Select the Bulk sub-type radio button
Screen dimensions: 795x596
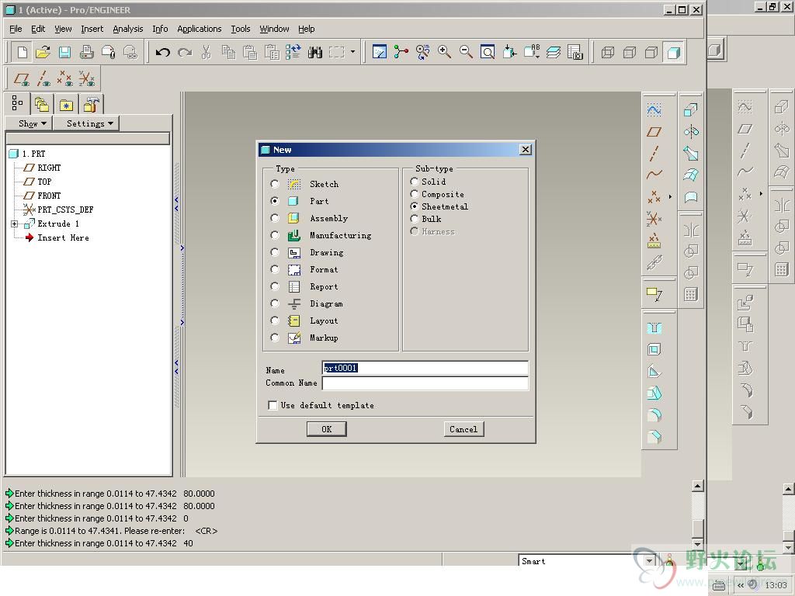click(x=415, y=219)
